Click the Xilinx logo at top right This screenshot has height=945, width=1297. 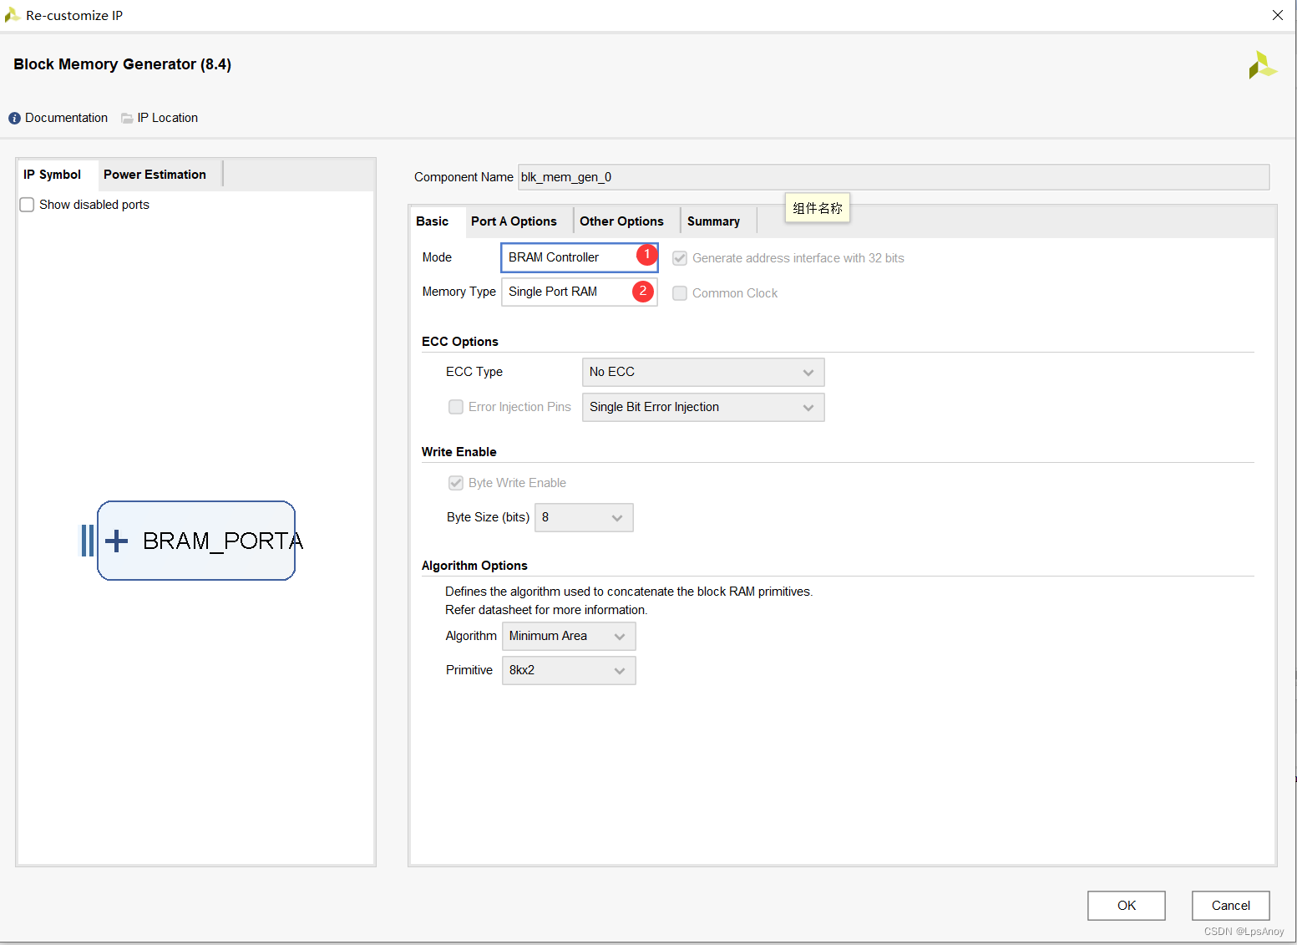pos(1263,65)
